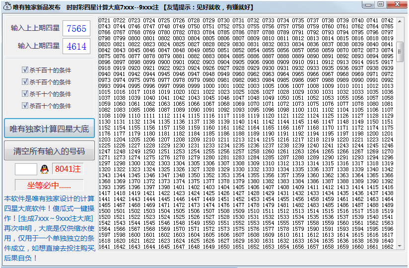This screenshot has width=409, height=268.
Task: Toggle the 杀千十个的条件 checkbox
Action: [x=25, y=94]
